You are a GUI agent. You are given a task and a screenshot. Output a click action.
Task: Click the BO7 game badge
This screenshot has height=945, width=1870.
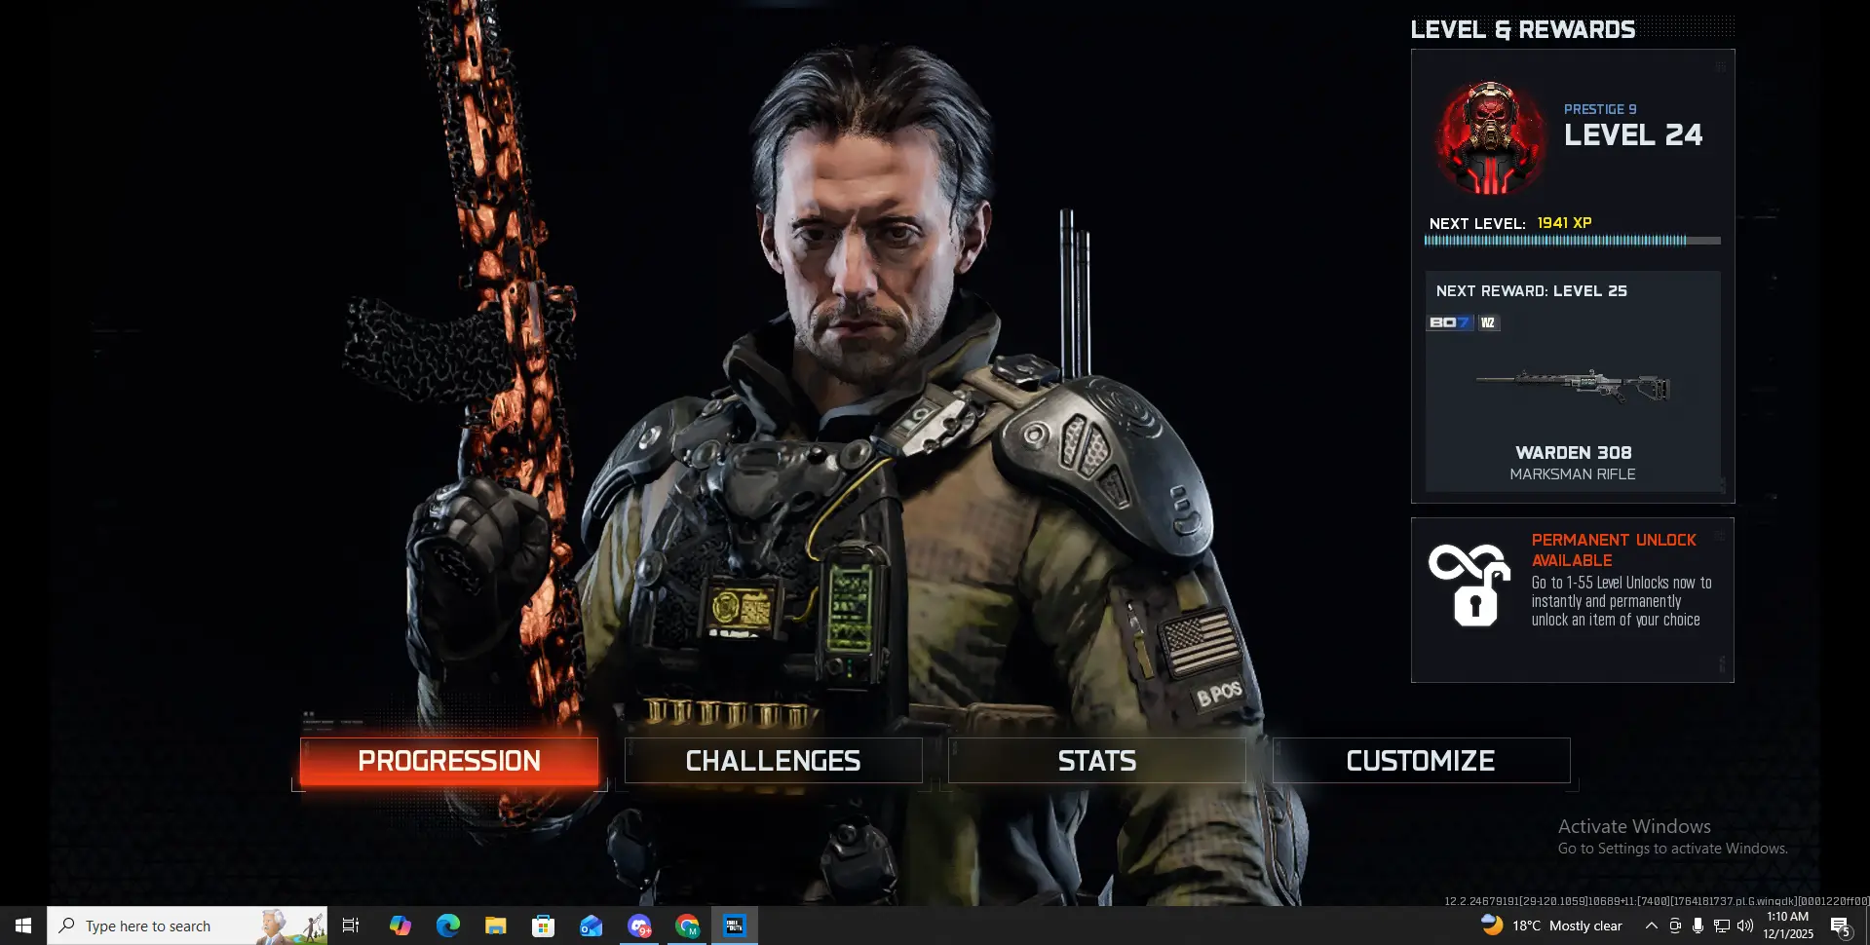tap(1449, 322)
